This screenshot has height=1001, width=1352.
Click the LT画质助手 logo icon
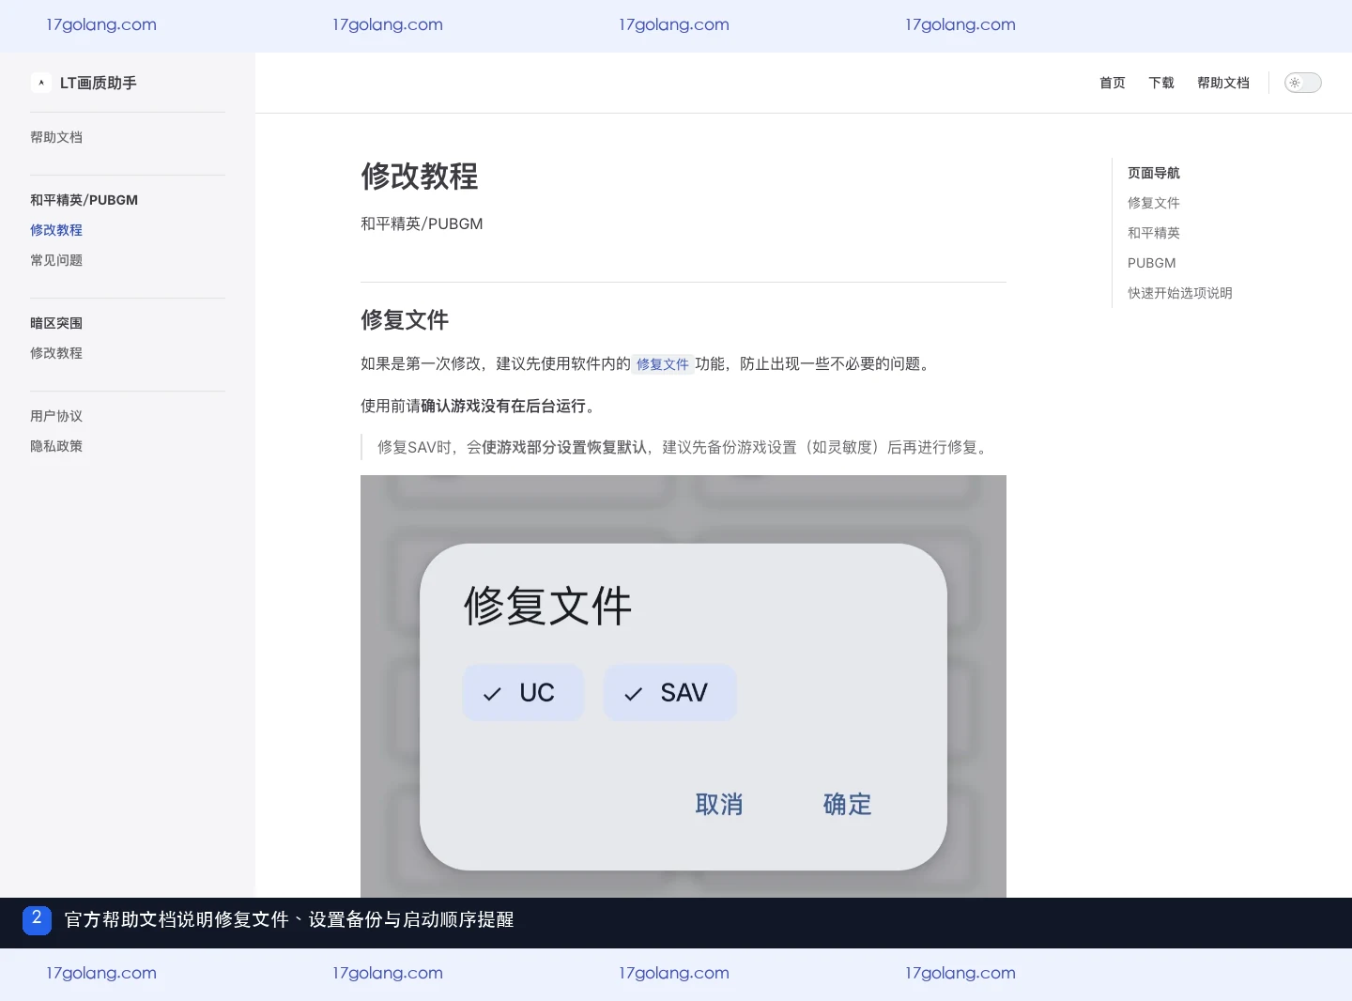(x=41, y=83)
